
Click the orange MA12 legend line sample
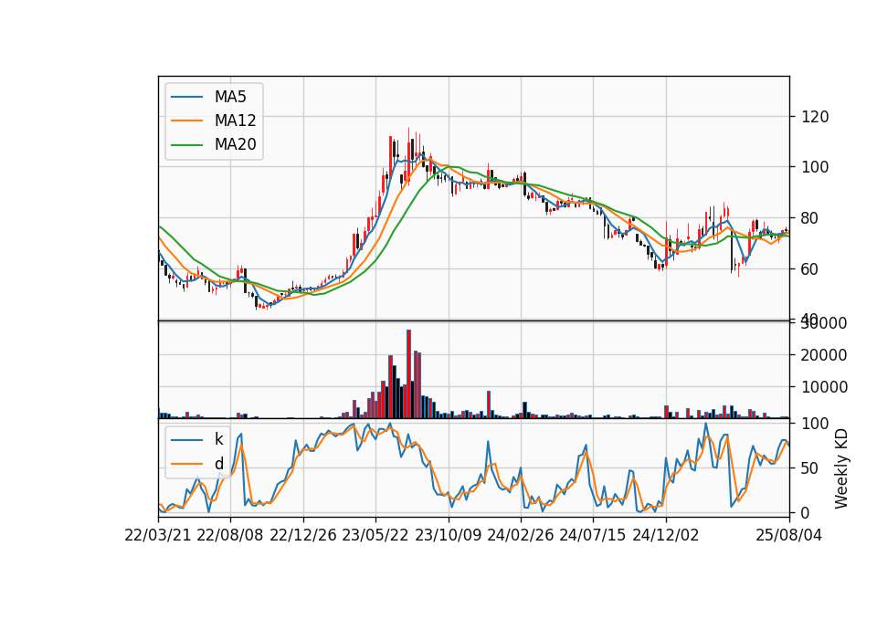pyautogui.click(x=186, y=121)
